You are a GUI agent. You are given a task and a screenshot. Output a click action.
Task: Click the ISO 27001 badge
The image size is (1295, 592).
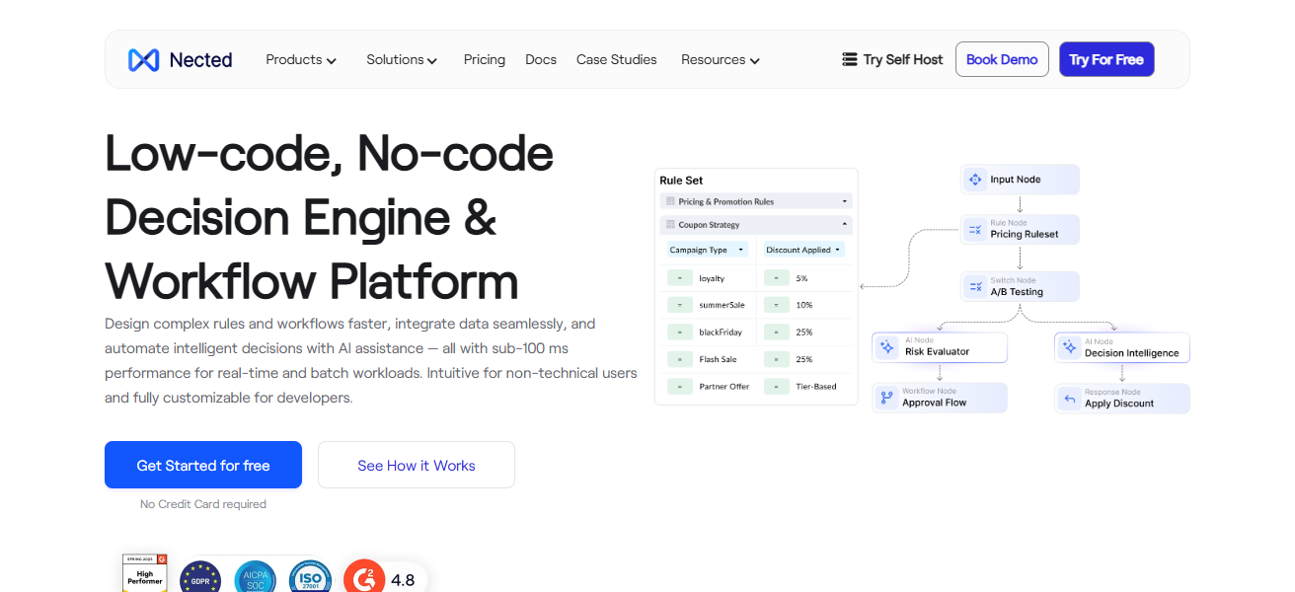click(x=310, y=578)
